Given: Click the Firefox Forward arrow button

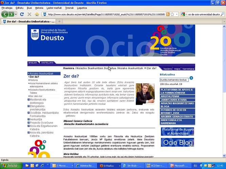Looking at the screenshot, I should point(11,14).
